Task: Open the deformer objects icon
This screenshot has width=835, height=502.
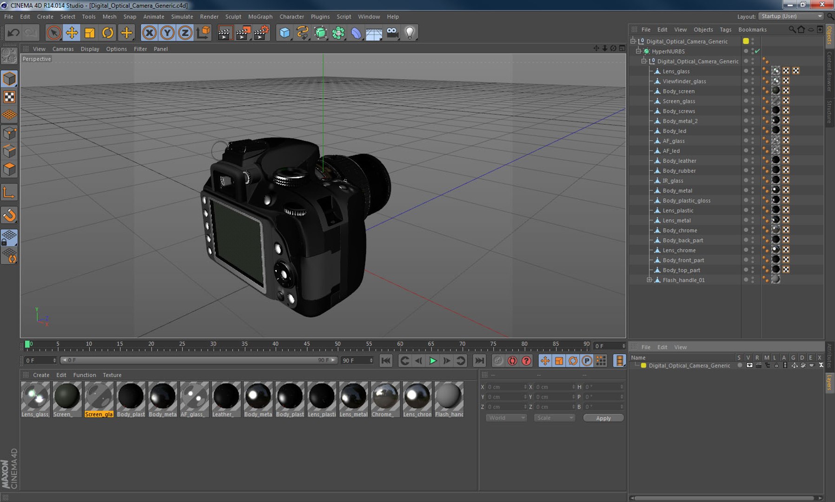Action: (x=356, y=33)
